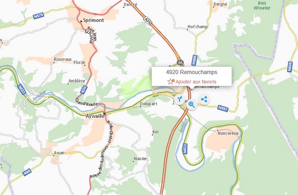
Task: Click the route directions fork icon
Action: pos(179,99)
